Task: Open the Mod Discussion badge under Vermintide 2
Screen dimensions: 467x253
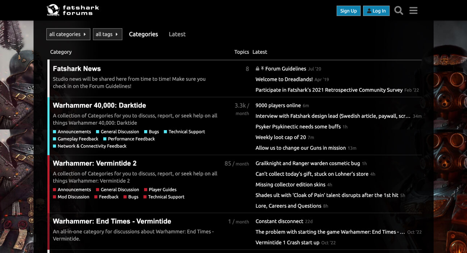Action: (x=71, y=197)
